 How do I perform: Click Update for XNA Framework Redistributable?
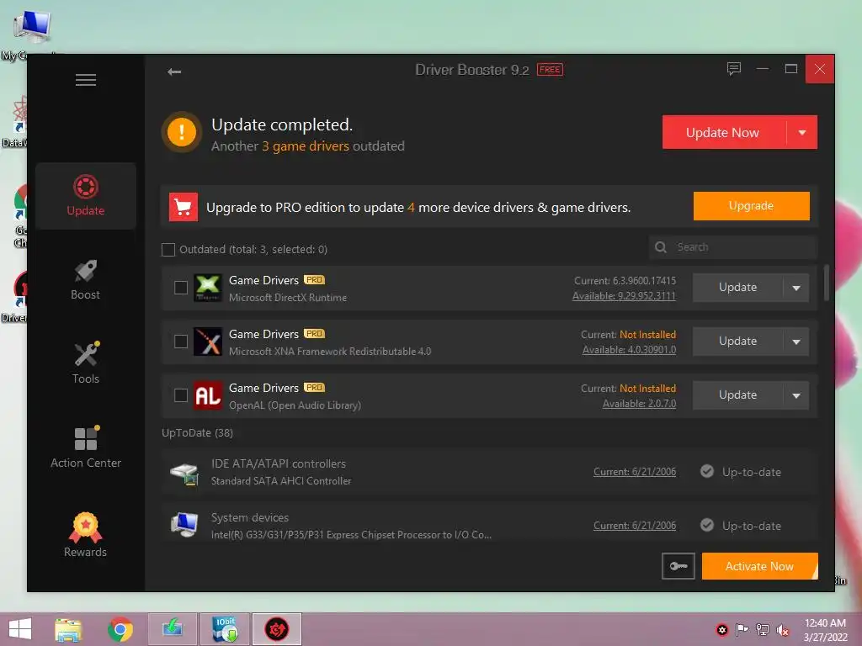click(737, 342)
